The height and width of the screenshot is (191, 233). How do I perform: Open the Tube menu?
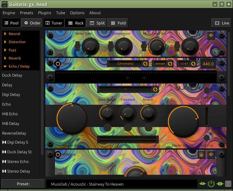60,13
